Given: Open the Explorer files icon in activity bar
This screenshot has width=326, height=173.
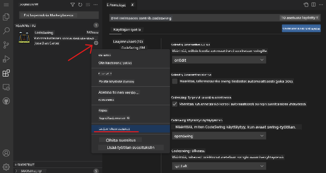Looking at the screenshot, I should (6, 17).
